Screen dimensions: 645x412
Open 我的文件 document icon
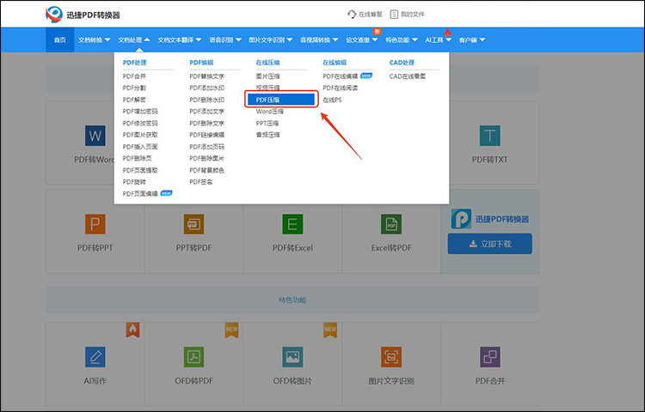394,15
